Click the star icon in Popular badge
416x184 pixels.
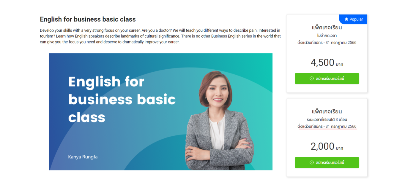(346, 19)
